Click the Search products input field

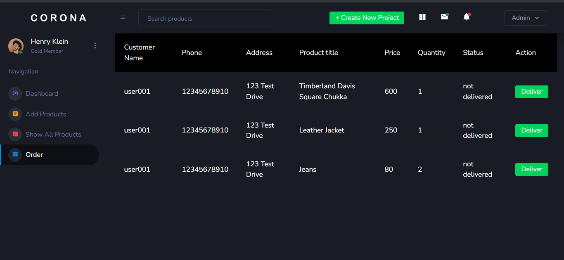[x=204, y=18]
